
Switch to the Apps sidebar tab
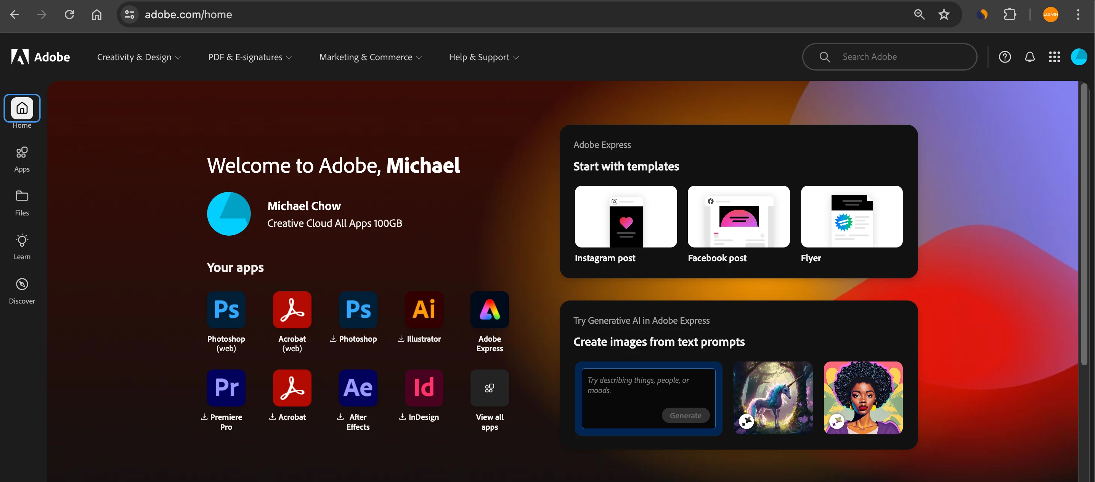(22, 159)
